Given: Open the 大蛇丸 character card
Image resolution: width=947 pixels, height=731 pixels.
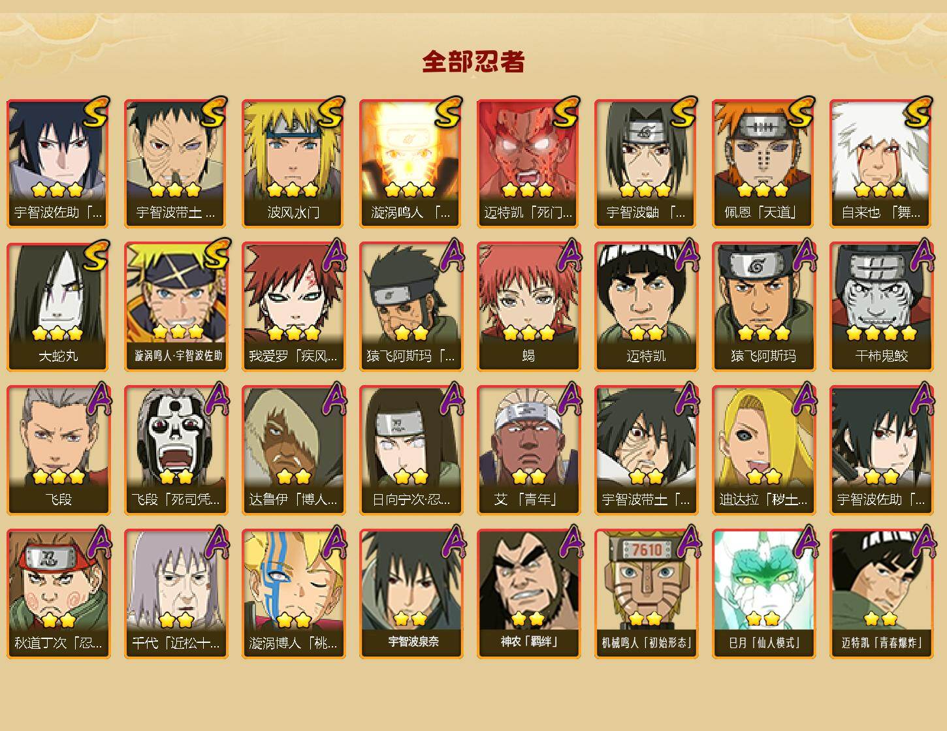Looking at the screenshot, I should pos(58,307).
